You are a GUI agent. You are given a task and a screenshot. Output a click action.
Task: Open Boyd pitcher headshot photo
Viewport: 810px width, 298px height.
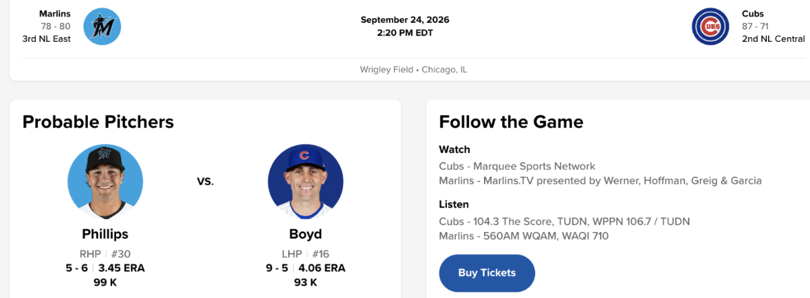click(x=306, y=181)
